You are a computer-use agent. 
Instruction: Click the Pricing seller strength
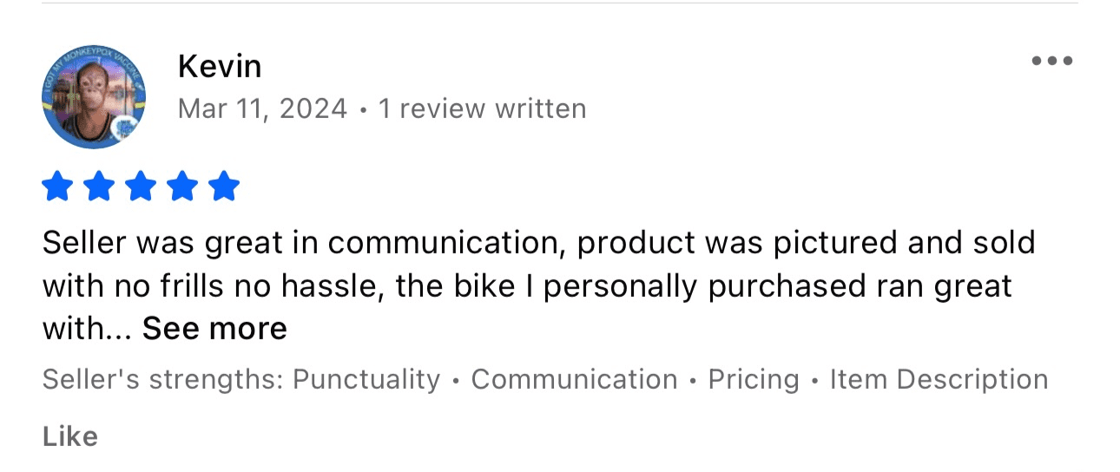pos(754,380)
